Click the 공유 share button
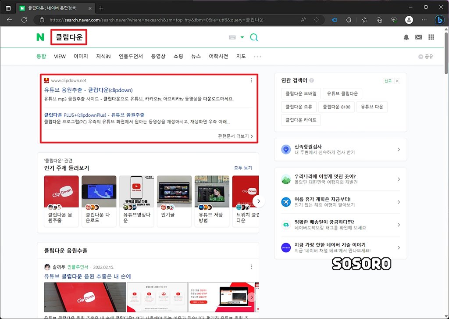 pos(426,57)
